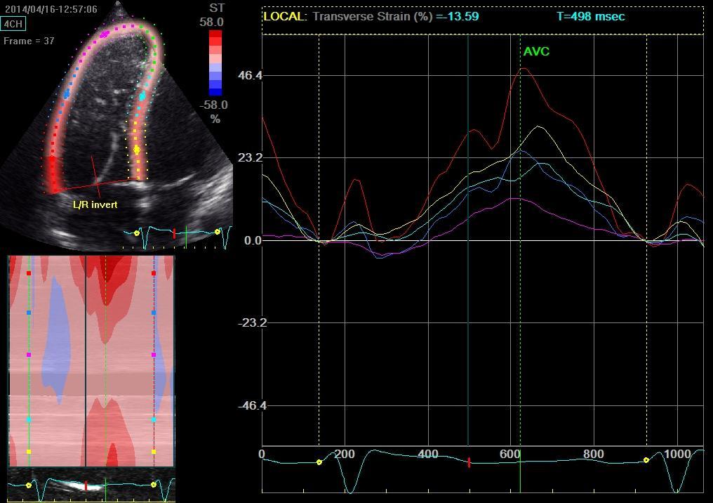Click the 58.0 upper scale value

click(x=212, y=22)
